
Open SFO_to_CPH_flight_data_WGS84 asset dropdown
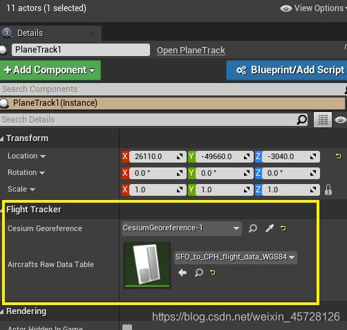[235, 257]
